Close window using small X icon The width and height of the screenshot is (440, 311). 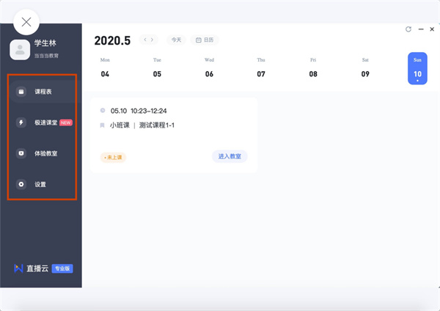point(432,29)
